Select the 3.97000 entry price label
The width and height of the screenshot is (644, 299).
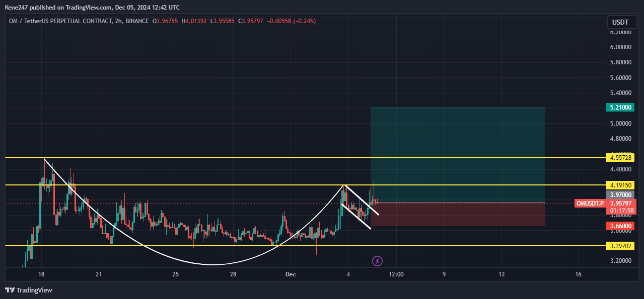(x=620, y=194)
